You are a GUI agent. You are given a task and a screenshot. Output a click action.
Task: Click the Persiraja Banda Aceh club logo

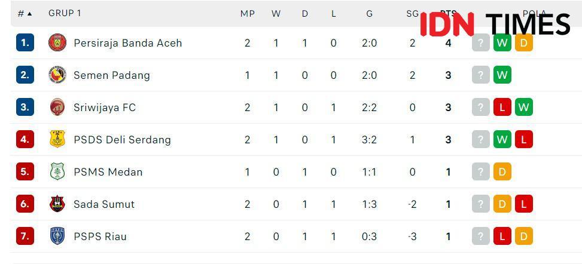[x=57, y=42]
